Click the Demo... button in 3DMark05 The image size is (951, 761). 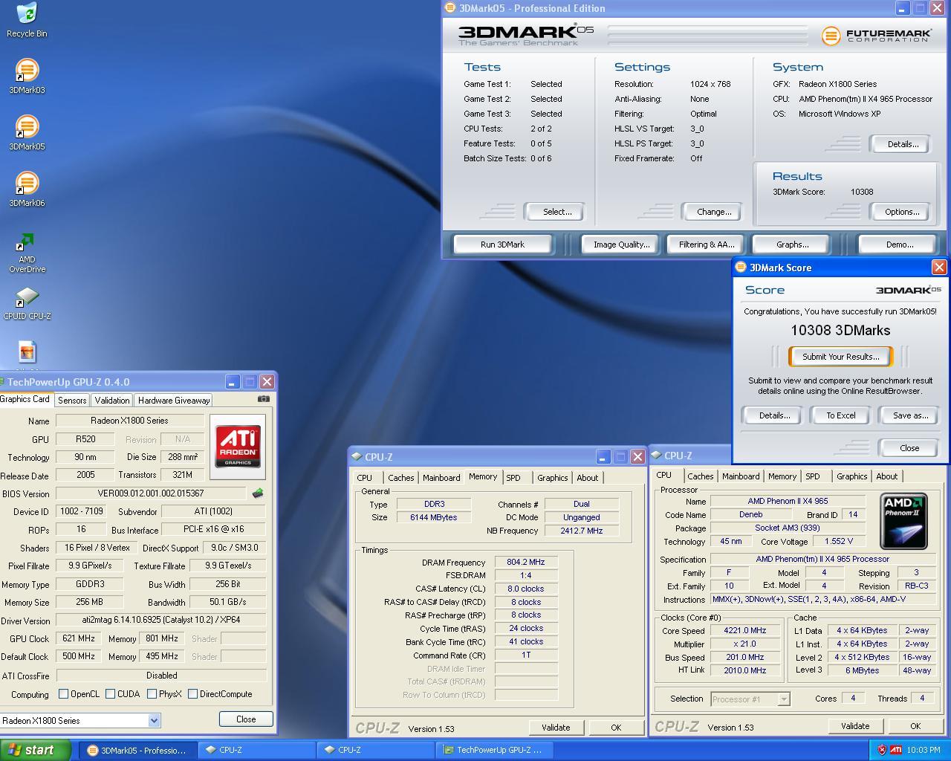point(899,245)
